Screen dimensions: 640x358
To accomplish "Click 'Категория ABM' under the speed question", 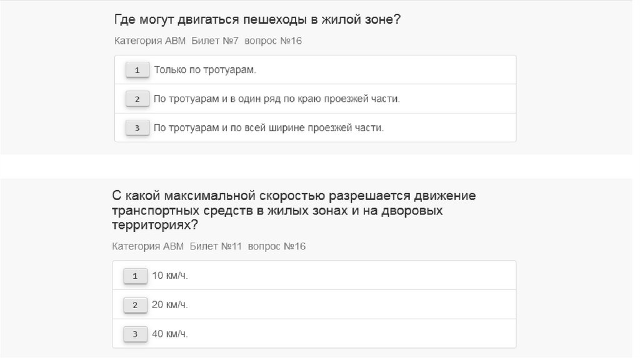I will [148, 246].
